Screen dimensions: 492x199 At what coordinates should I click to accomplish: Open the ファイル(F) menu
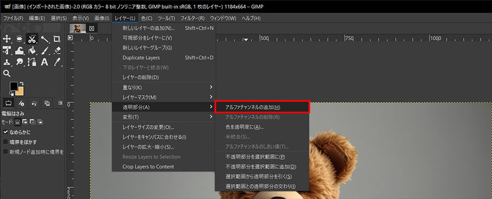[13, 18]
